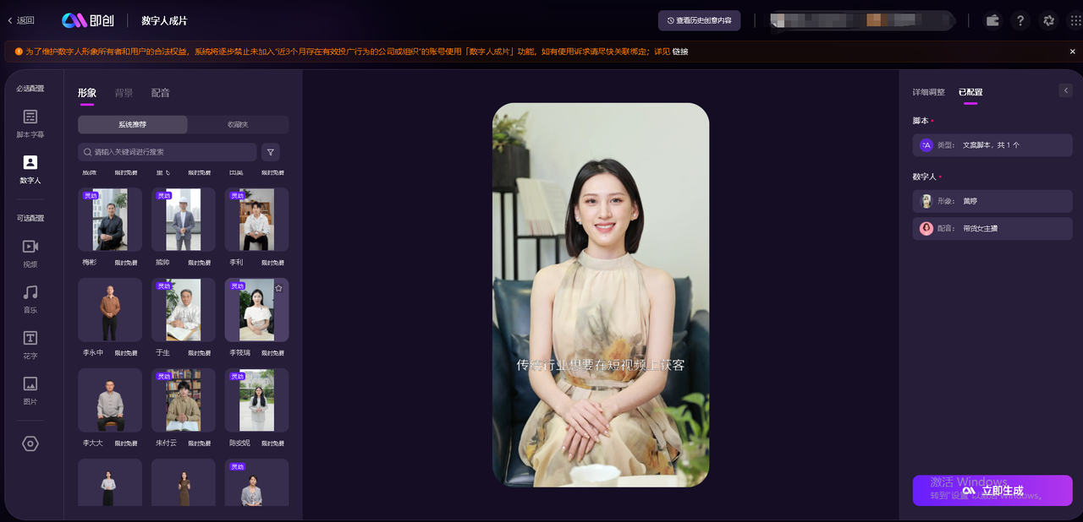Image resolution: width=1083 pixels, height=522 pixels.
Task: Switch to the 背景 background tab
Action: click(124, 93)
